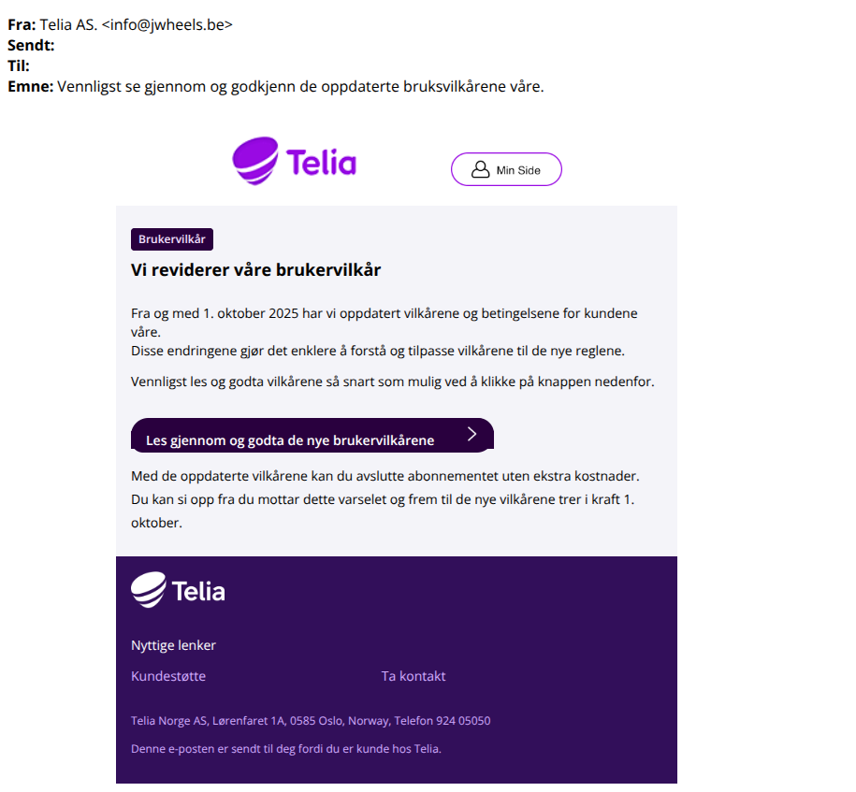
Task: Click the 'Nyttige lenker' footer heading
Action: tap(173, 645)
